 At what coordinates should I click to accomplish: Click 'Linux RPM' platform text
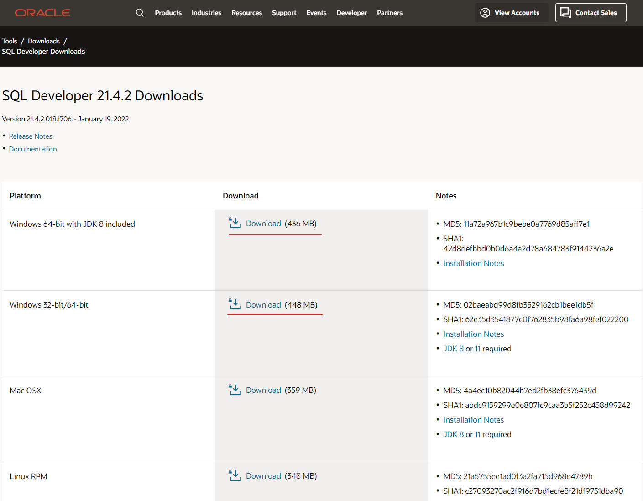[x=28, y=476]
